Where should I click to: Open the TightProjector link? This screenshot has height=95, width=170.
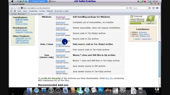[x=22, y=40]
